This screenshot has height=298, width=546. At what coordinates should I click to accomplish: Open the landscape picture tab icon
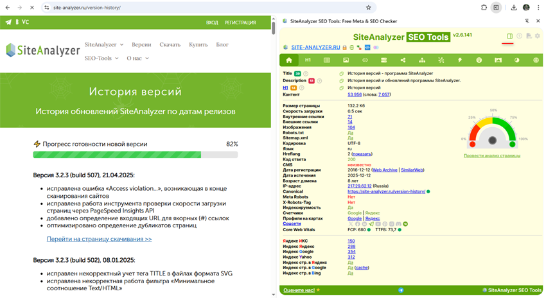tap(498, 60)
